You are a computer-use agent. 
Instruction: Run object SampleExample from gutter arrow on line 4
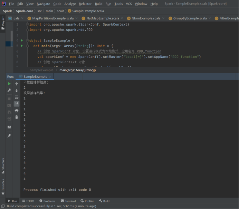pos(22,40)
